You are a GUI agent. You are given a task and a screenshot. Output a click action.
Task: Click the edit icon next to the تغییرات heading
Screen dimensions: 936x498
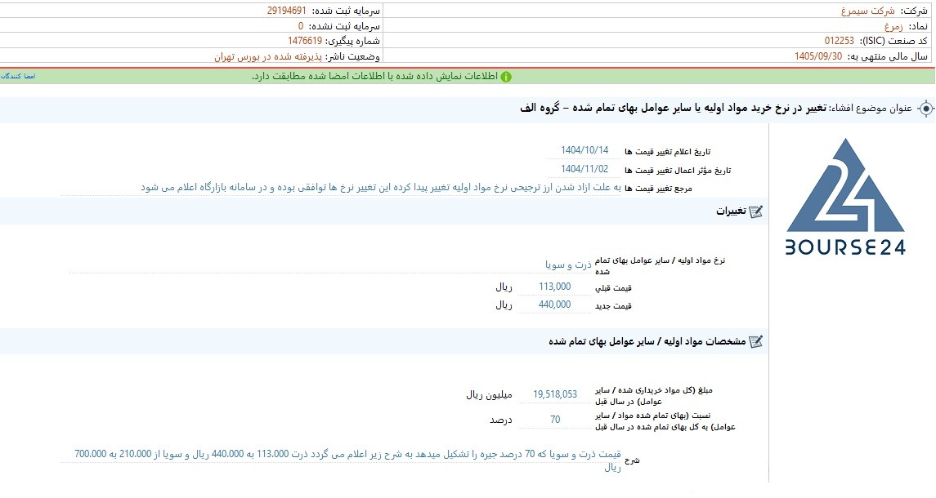click(755, 211)
